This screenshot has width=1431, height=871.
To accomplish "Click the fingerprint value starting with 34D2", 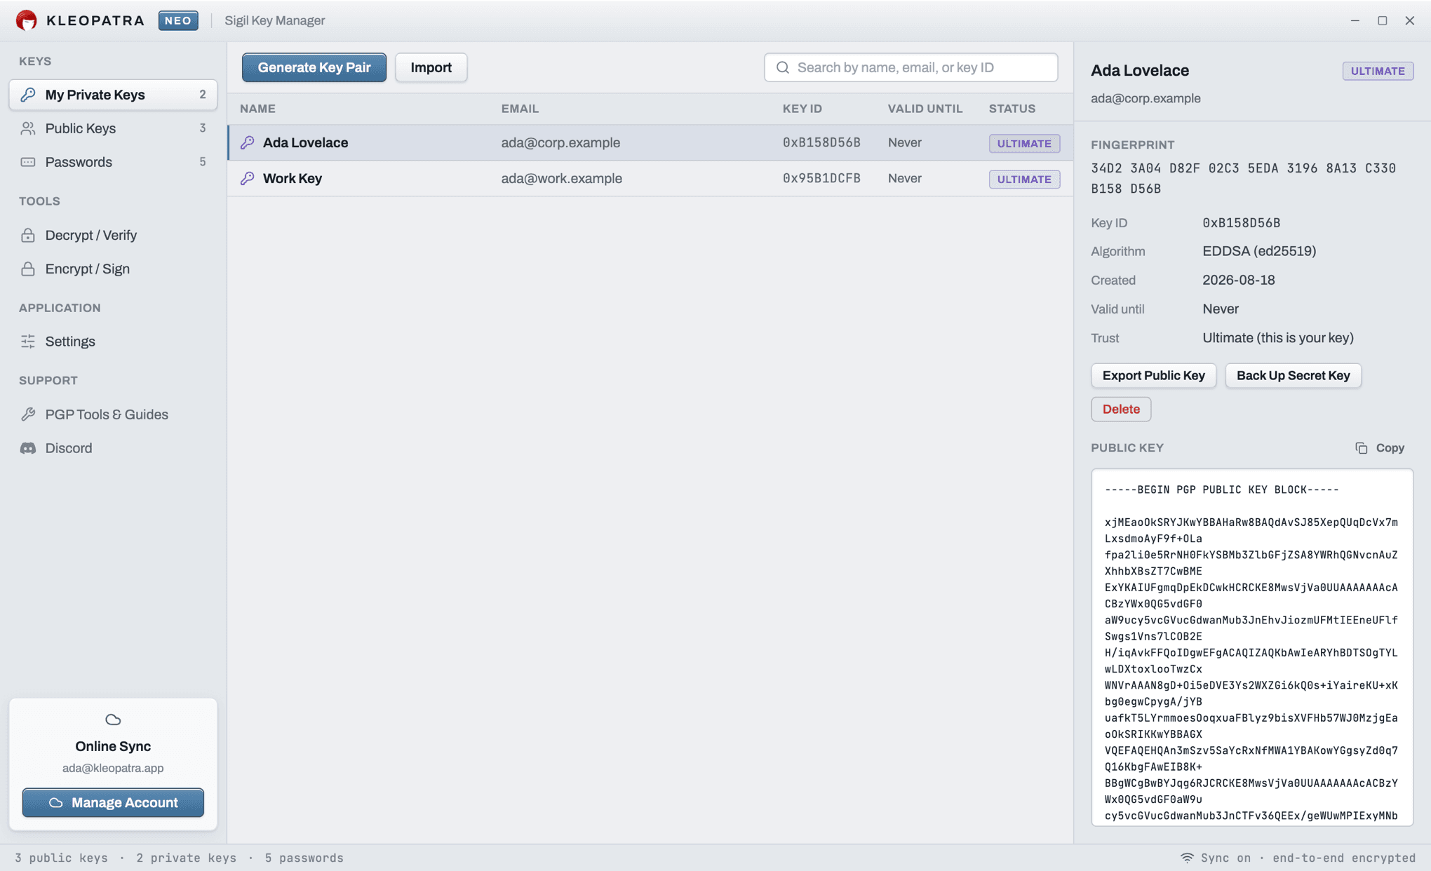I will click(x=1243, y=178).
